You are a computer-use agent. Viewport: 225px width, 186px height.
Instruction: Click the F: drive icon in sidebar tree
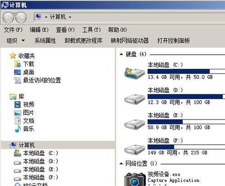(x=17, y=179)
